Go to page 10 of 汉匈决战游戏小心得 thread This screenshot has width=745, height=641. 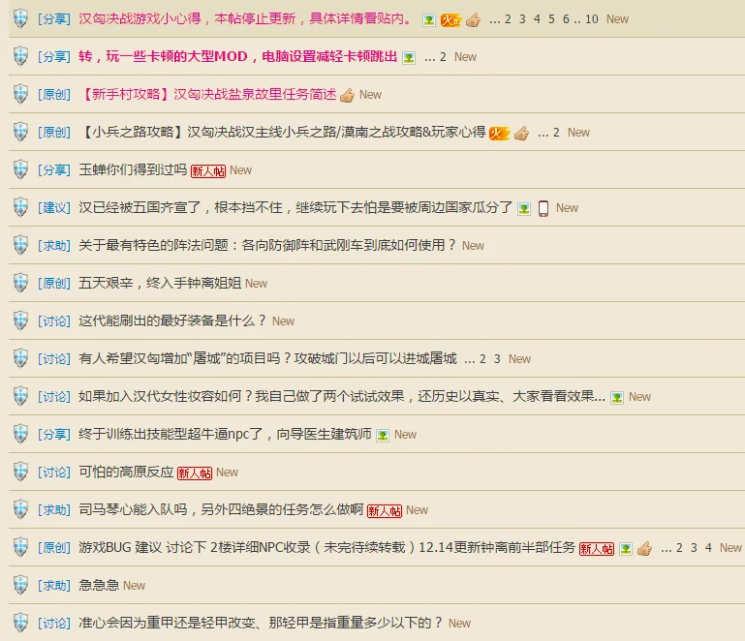coord(592,19)
